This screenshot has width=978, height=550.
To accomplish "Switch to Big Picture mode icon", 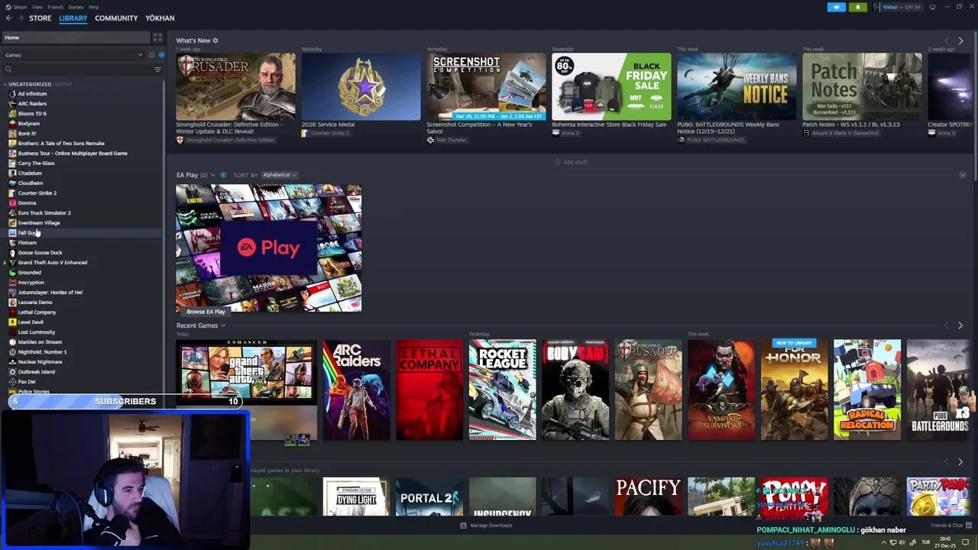I will 932,7.
